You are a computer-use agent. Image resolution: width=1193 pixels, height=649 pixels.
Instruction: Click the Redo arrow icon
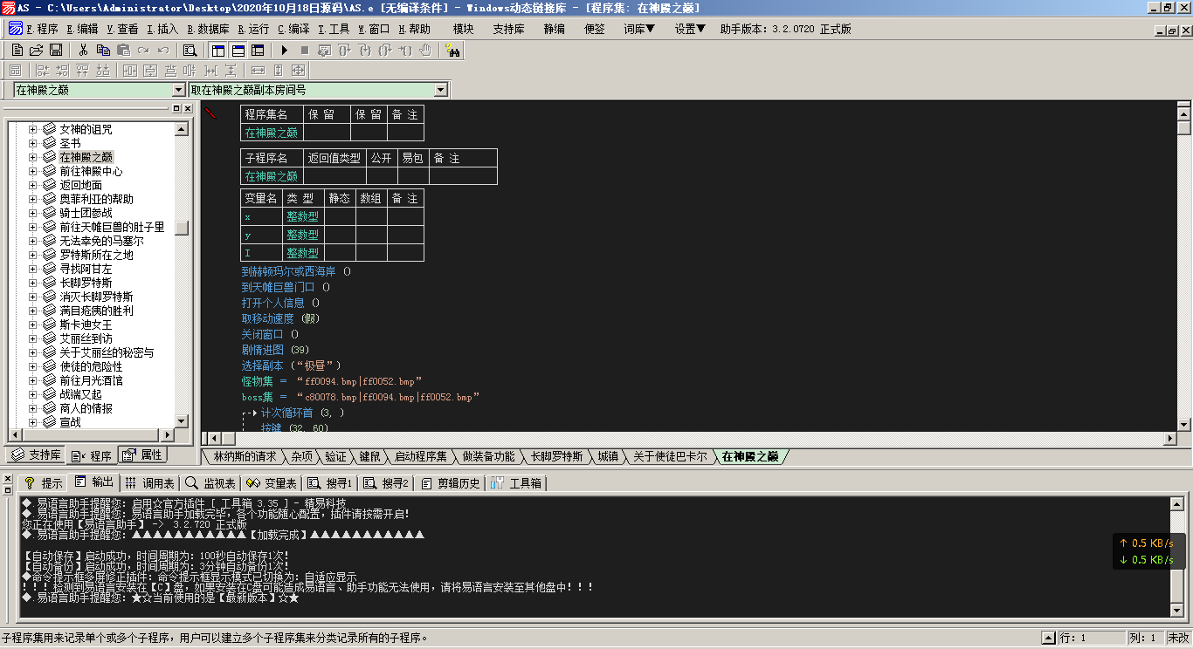coord(142,51)
